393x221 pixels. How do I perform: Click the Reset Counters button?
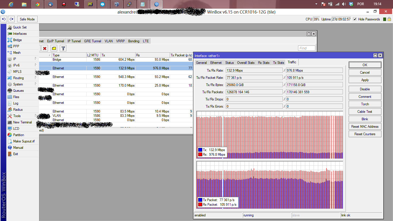(x=365, y=134)
